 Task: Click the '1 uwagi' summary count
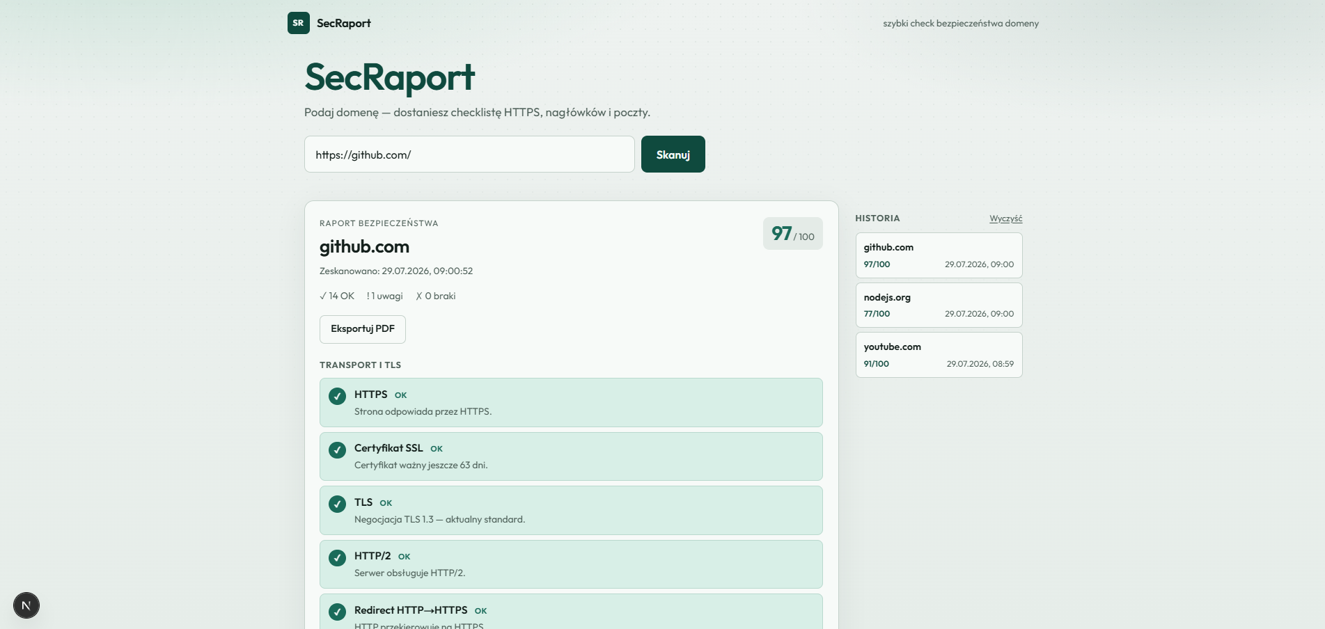pos(384,296)
